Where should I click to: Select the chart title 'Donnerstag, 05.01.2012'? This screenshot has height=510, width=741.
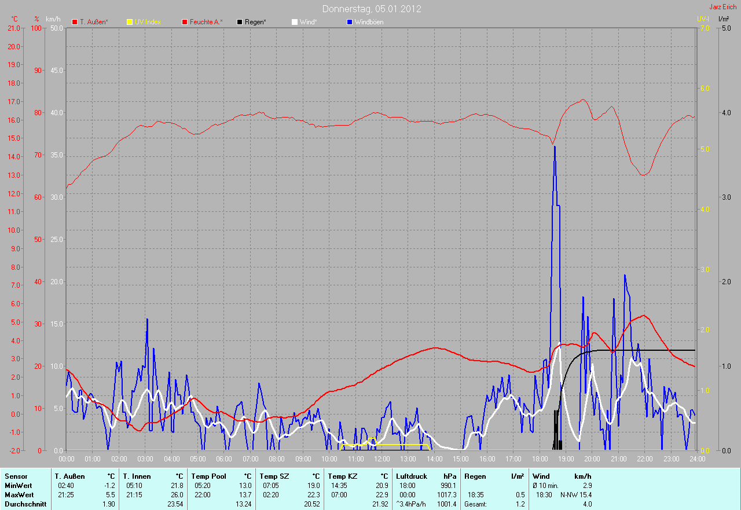pyautogui.click(x=372, y=9)
